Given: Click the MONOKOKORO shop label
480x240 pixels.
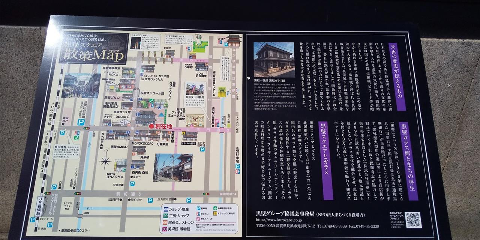Looking at the screenshot, I should point(143,143).
